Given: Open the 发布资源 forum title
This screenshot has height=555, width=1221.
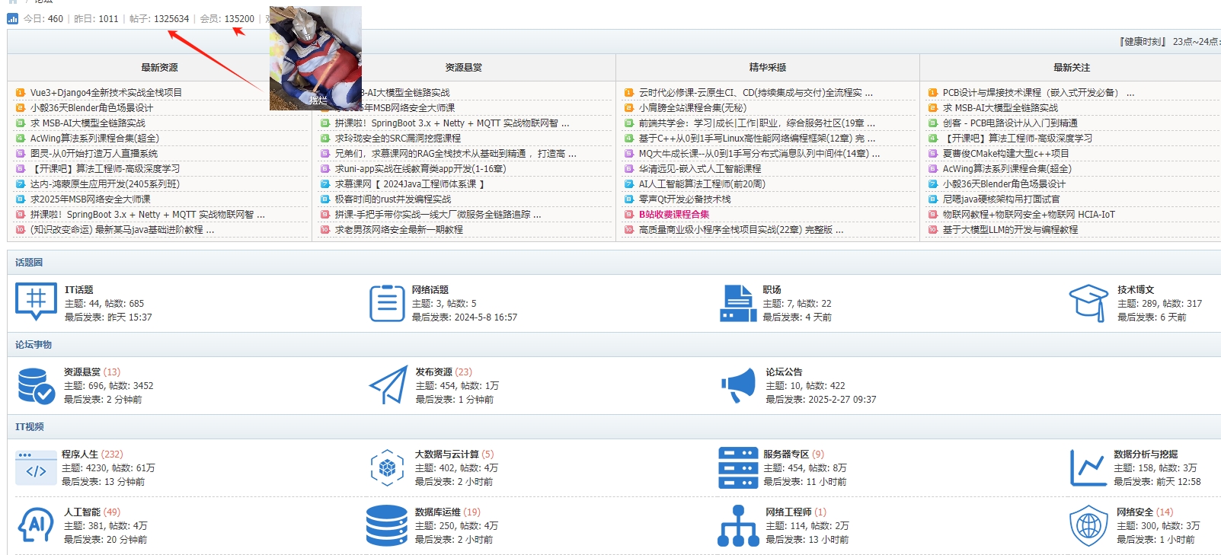Looking at the screenshot, I should (434, 372).
